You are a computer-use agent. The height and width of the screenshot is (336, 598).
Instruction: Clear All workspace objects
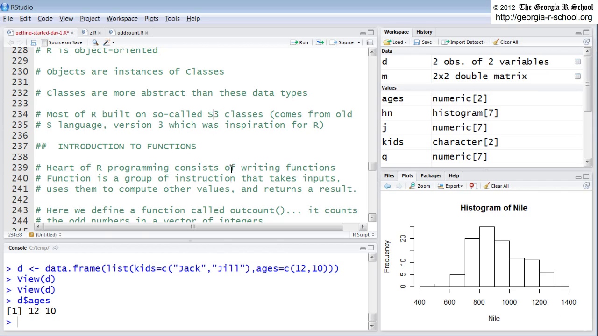505,42
